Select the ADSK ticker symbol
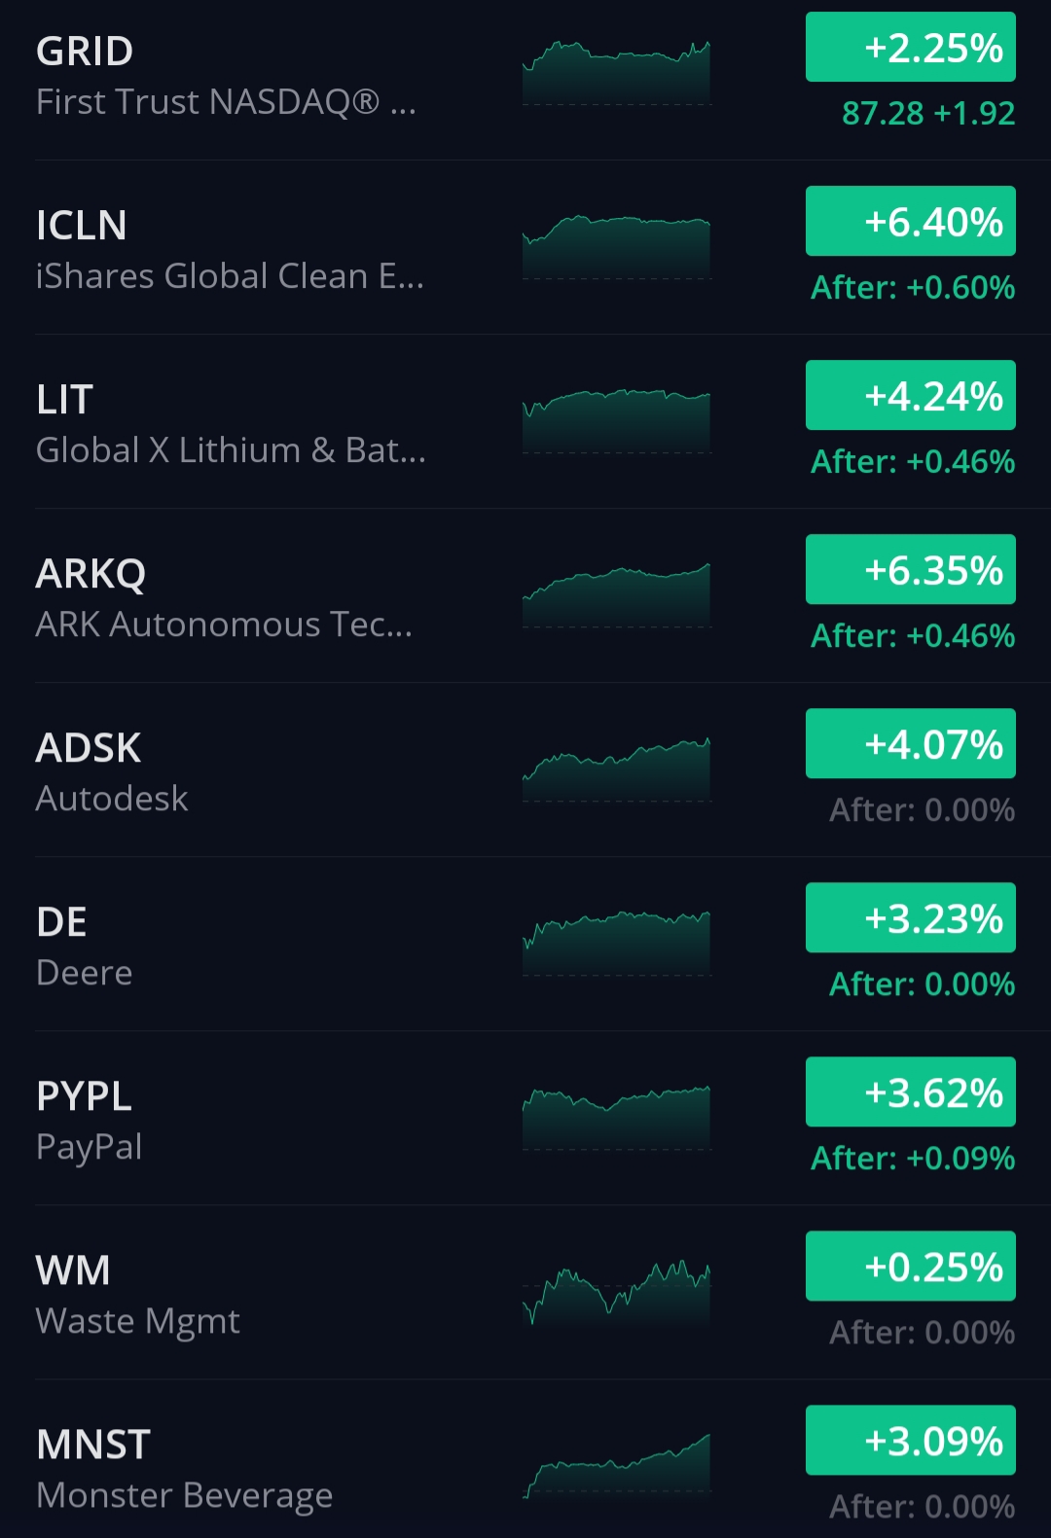Viewport: 1051px width, 1538px height. click(x=89, y=748)
